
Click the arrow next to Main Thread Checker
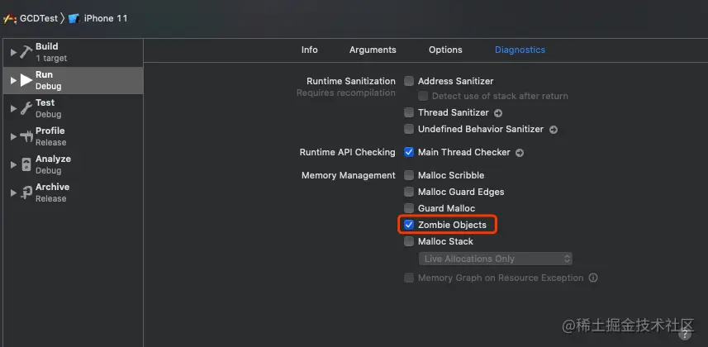click(x=519, y=153)
